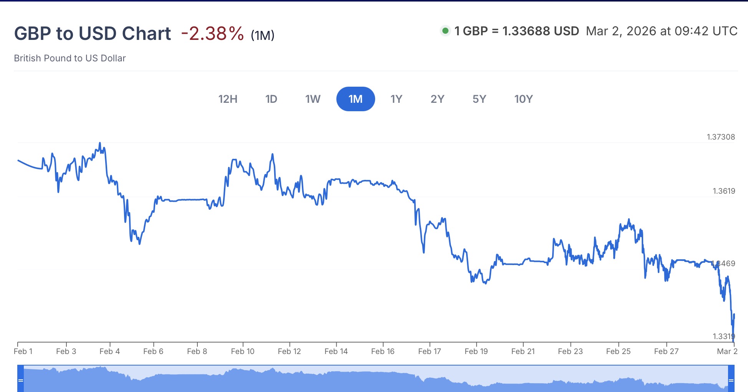Click the 1.37308 price axis label
This screenshot has height=392, width=748.
pyautogui.click(x=721, y=137)
